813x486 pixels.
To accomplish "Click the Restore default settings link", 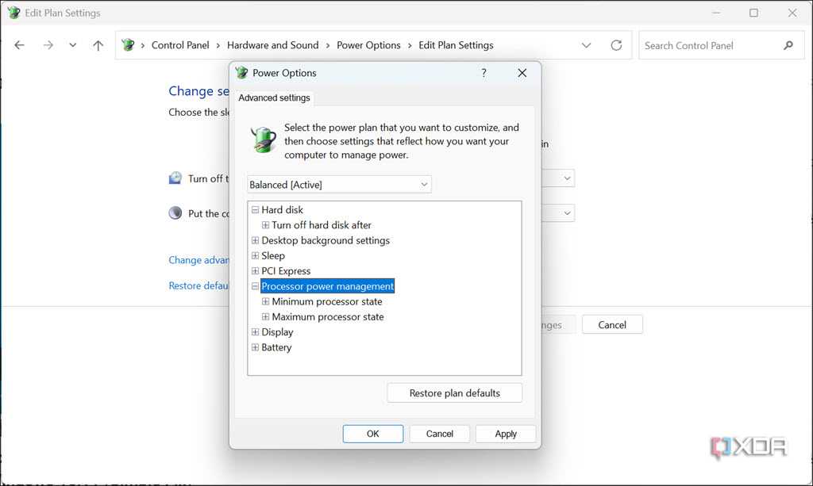I will click(198, 285).
